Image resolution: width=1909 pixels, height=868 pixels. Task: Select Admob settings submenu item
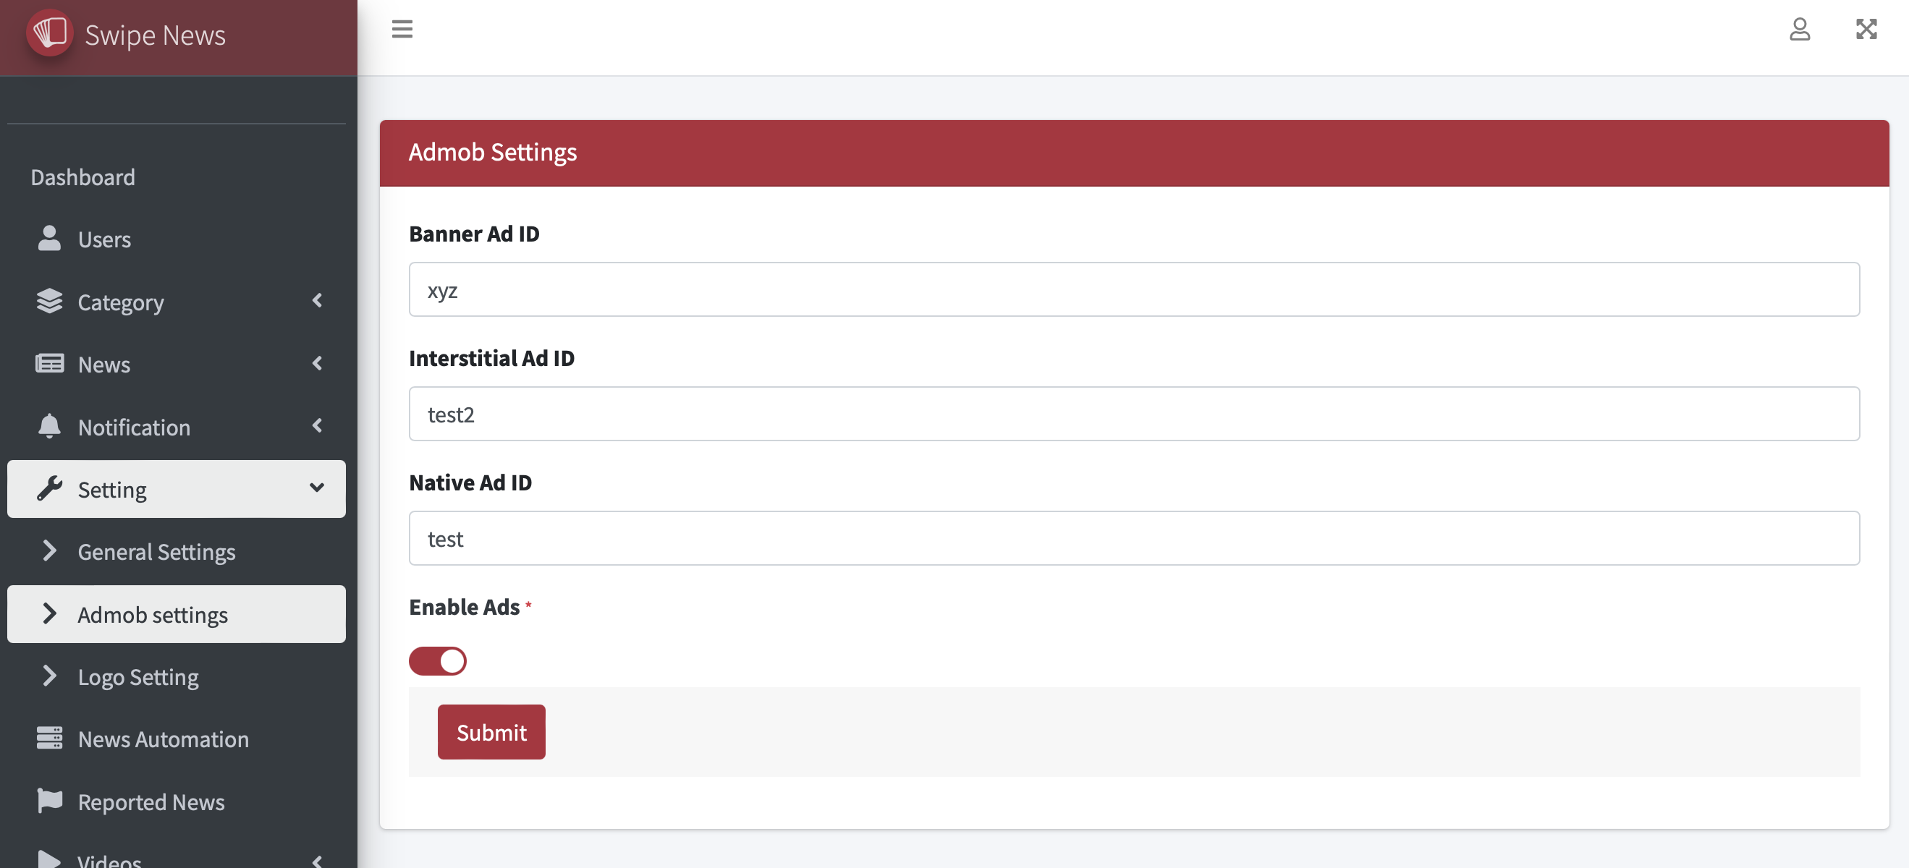(153, 615)
